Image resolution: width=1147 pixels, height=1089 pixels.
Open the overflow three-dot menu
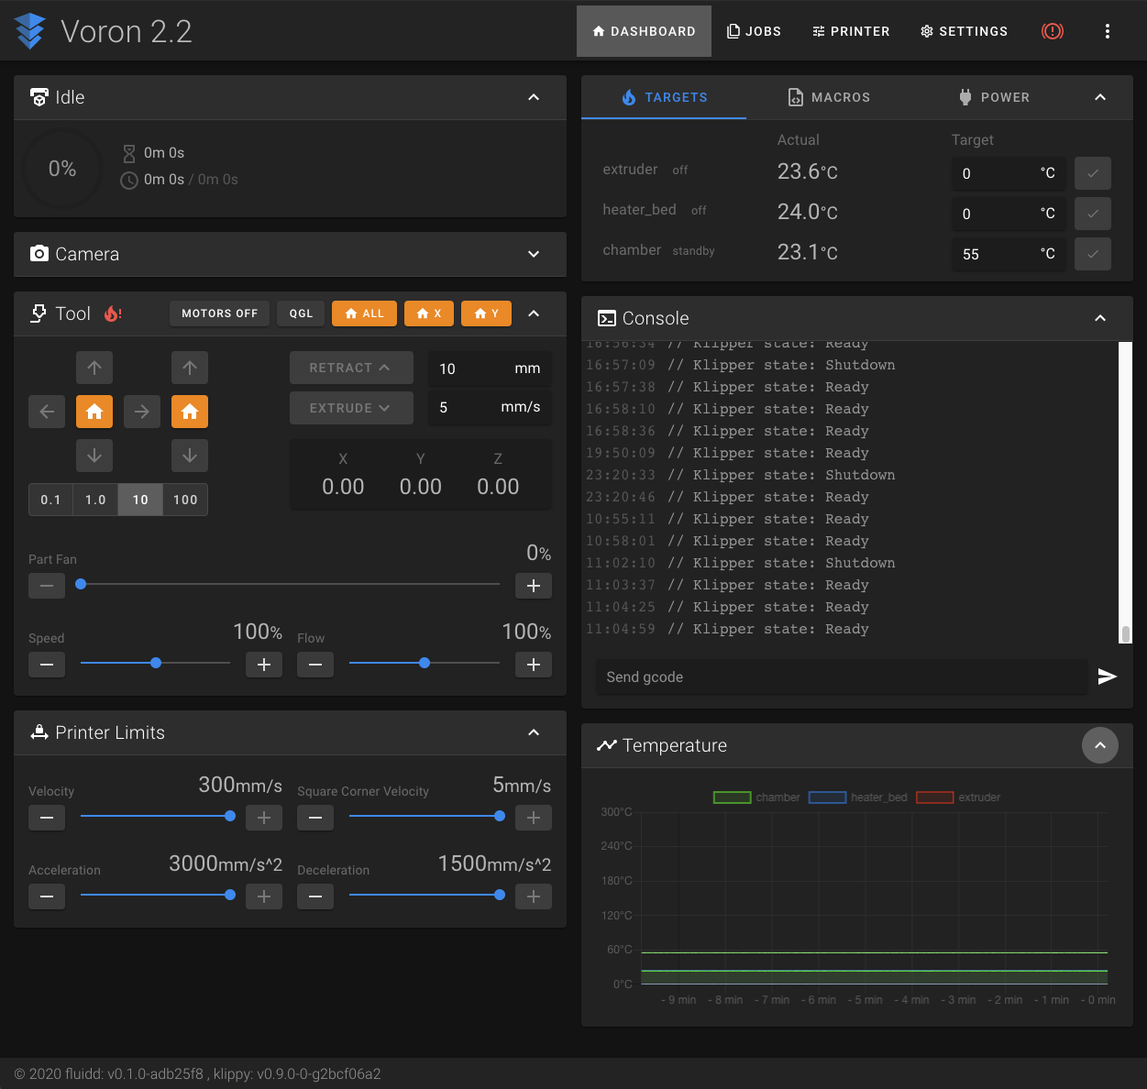(1108, 30)
